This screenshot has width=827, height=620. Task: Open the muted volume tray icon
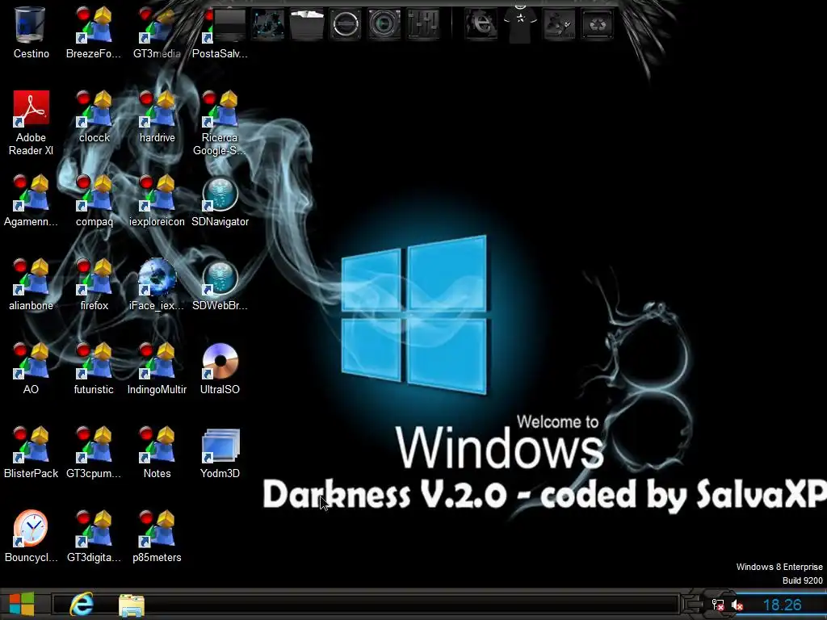737,605
